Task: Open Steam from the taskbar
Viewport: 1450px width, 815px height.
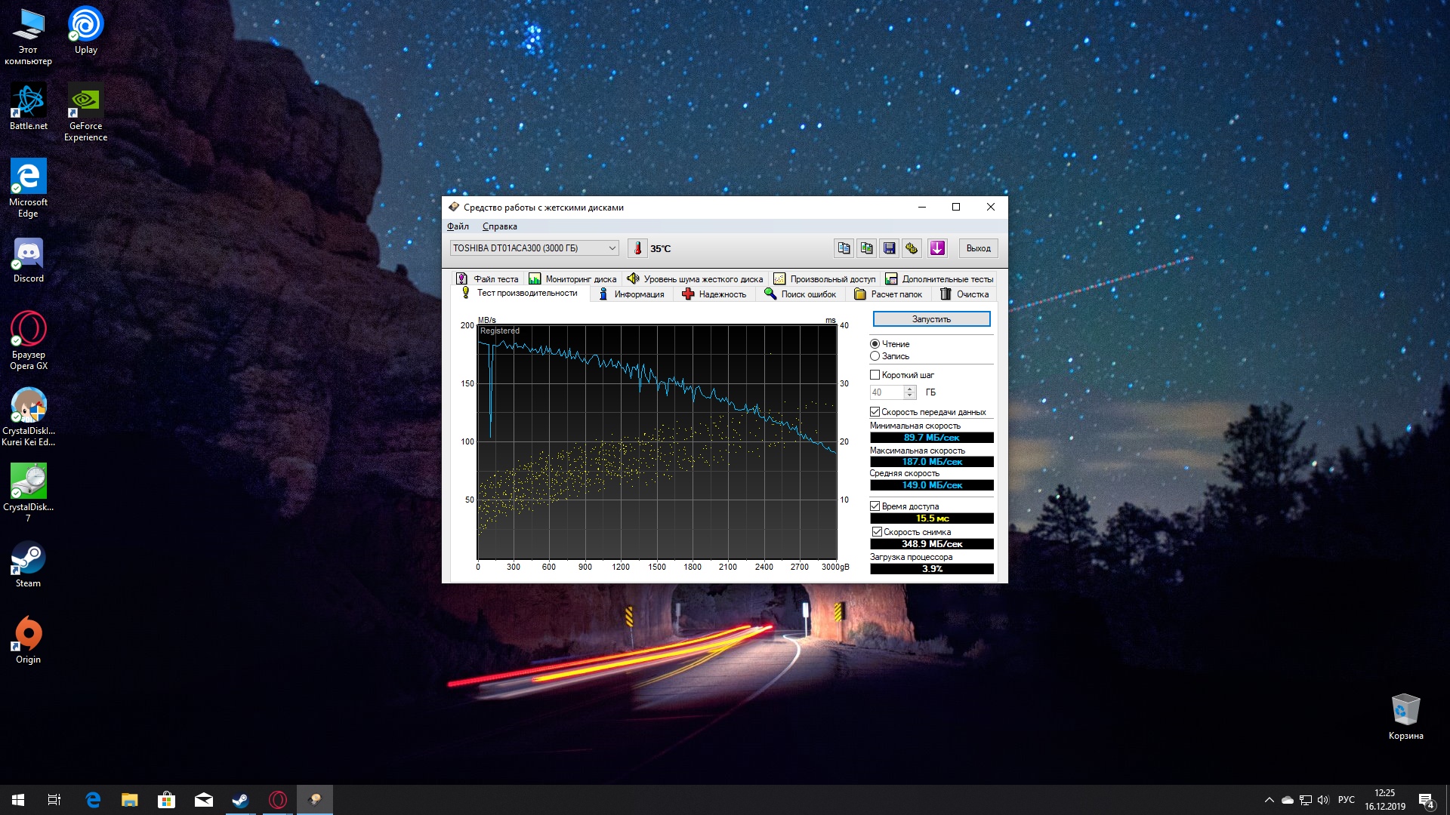Action: click(x=240, y=800)
